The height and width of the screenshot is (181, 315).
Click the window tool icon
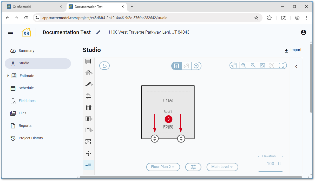(88, 130)
